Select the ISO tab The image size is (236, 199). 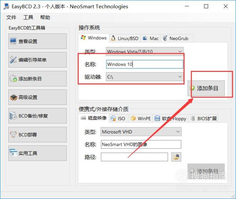pyautogui.click(x=119, y=119)
